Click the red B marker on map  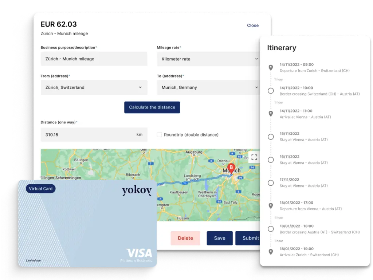click(231, 168)
